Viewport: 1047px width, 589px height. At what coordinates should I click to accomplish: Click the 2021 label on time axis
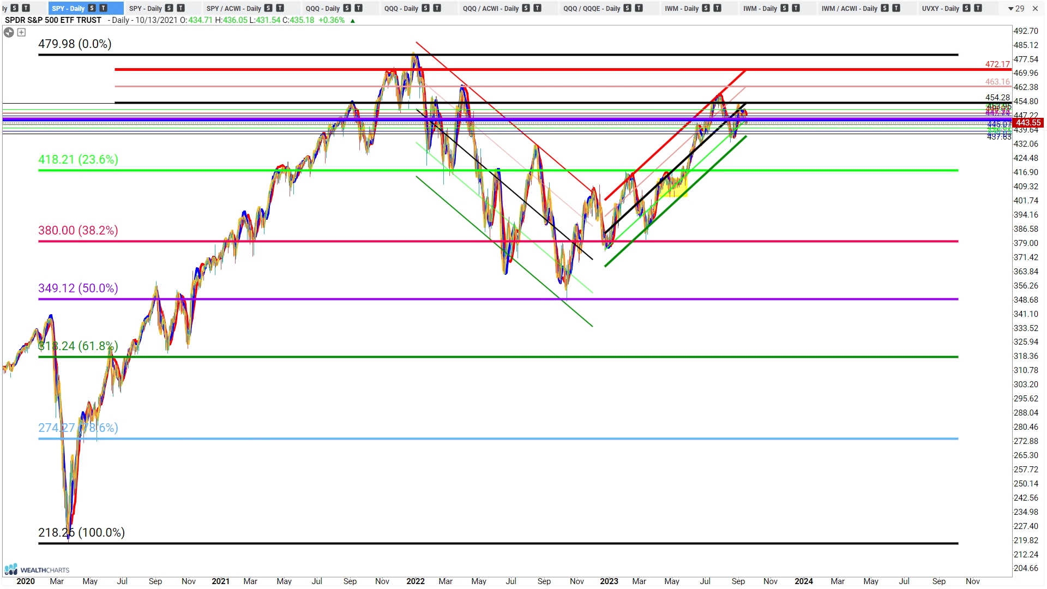pos(220,581)
